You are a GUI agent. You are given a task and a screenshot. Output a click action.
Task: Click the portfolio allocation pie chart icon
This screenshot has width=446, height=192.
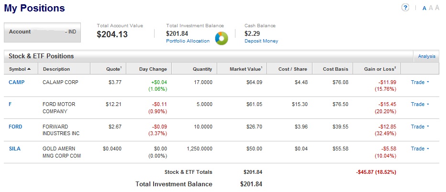(222, 38)
